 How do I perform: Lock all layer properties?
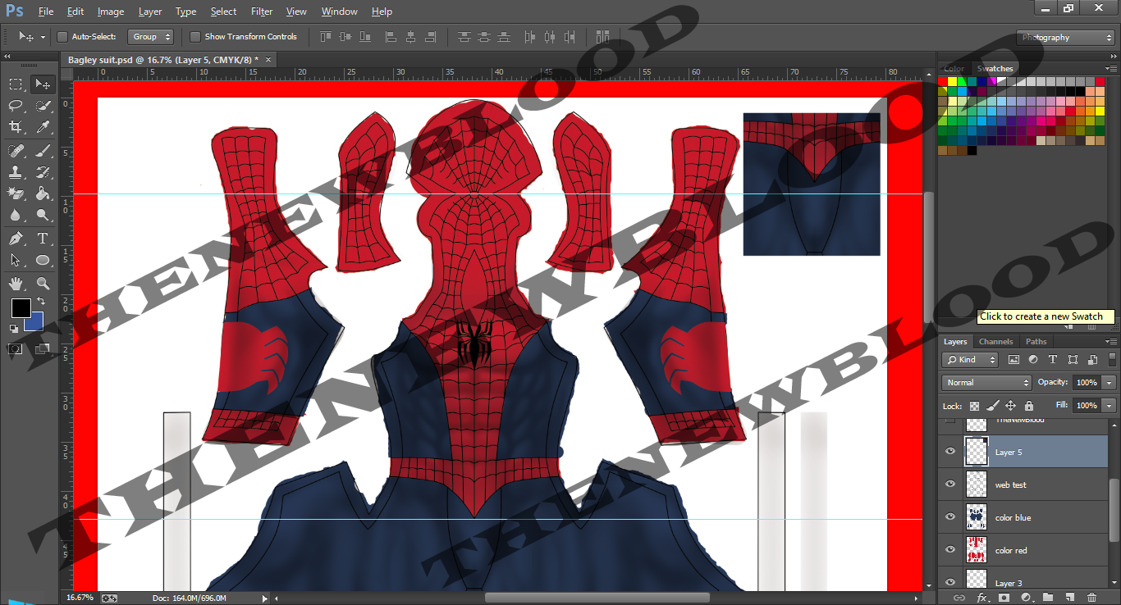(1029, 406)
